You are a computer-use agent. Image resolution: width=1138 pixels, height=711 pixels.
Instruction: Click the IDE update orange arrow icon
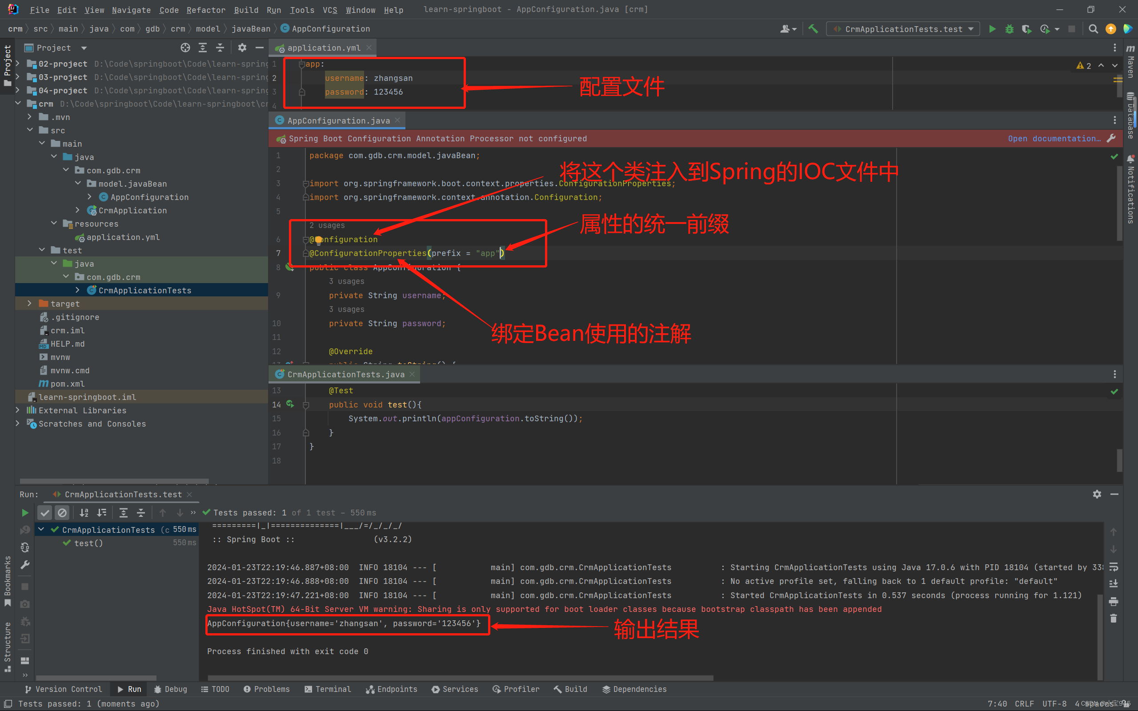click(1111, 29)
